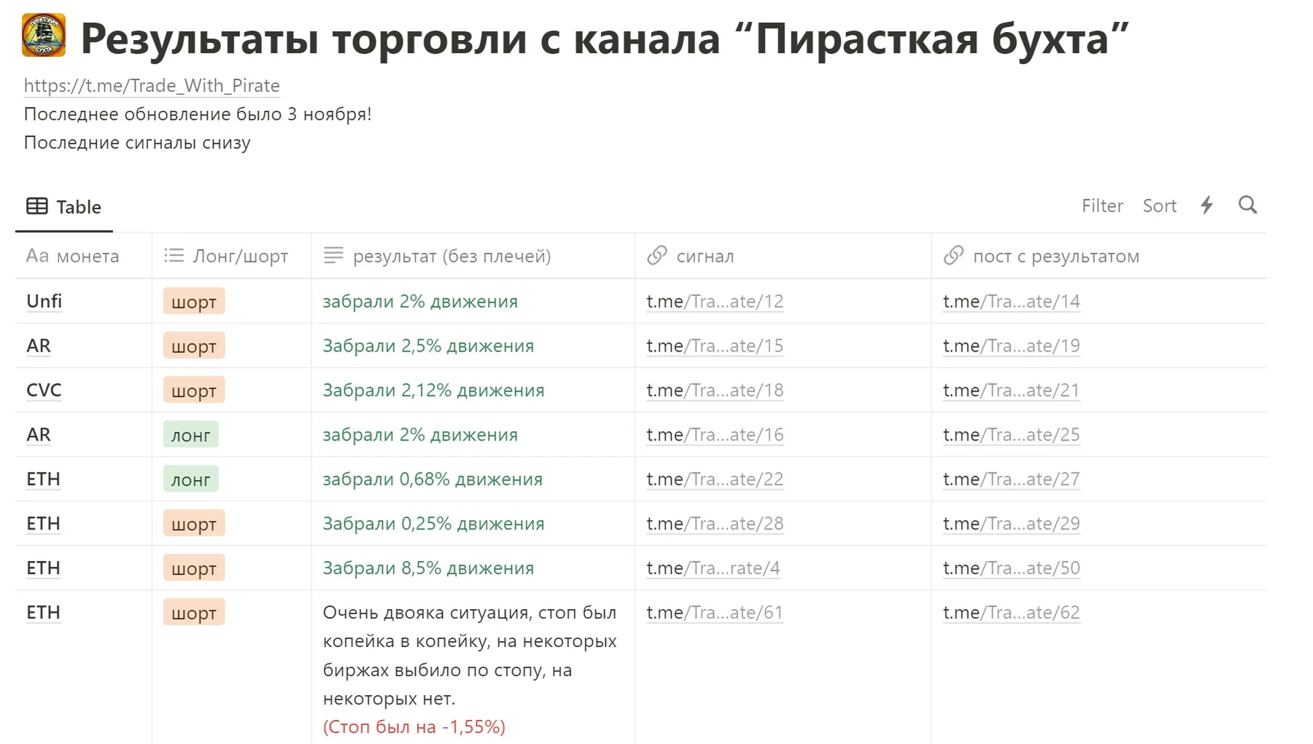Open result post link ending ate/29

[1011, 524]
